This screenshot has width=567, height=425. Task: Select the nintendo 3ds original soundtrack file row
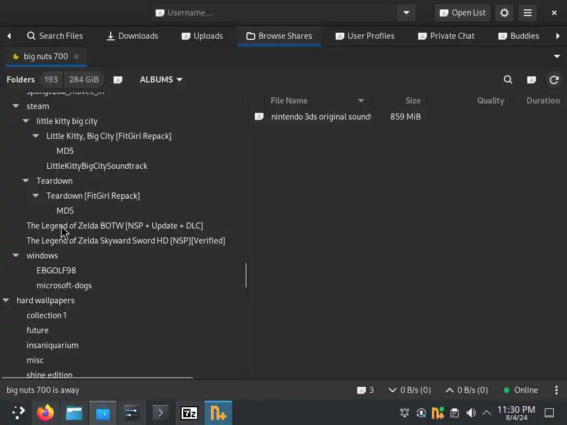coord(407,117)
